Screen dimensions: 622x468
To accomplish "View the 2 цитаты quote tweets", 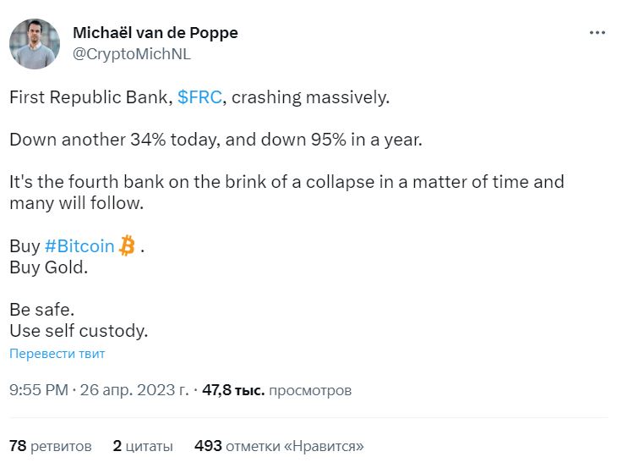I will [x=143, y=445].
